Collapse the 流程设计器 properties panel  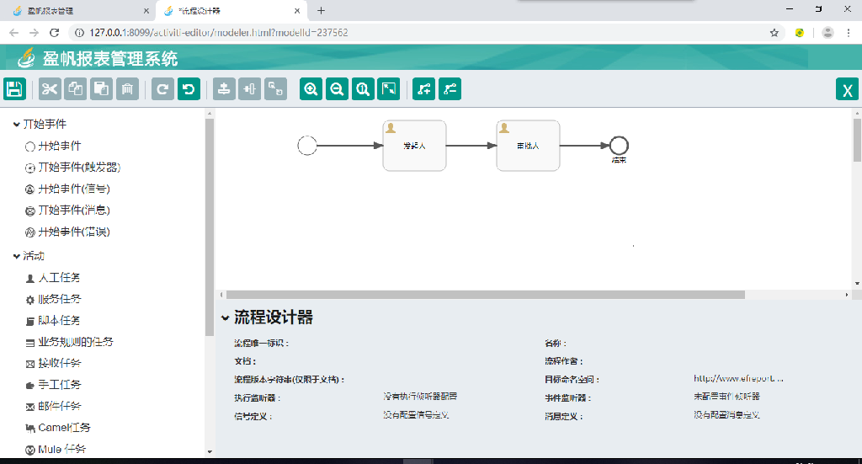pos(225,318)
